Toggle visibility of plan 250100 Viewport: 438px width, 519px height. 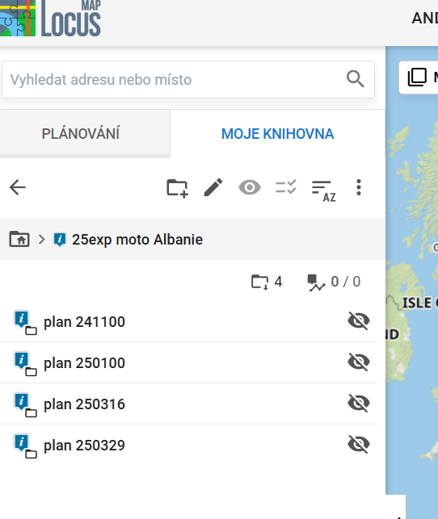click(359, 362)
